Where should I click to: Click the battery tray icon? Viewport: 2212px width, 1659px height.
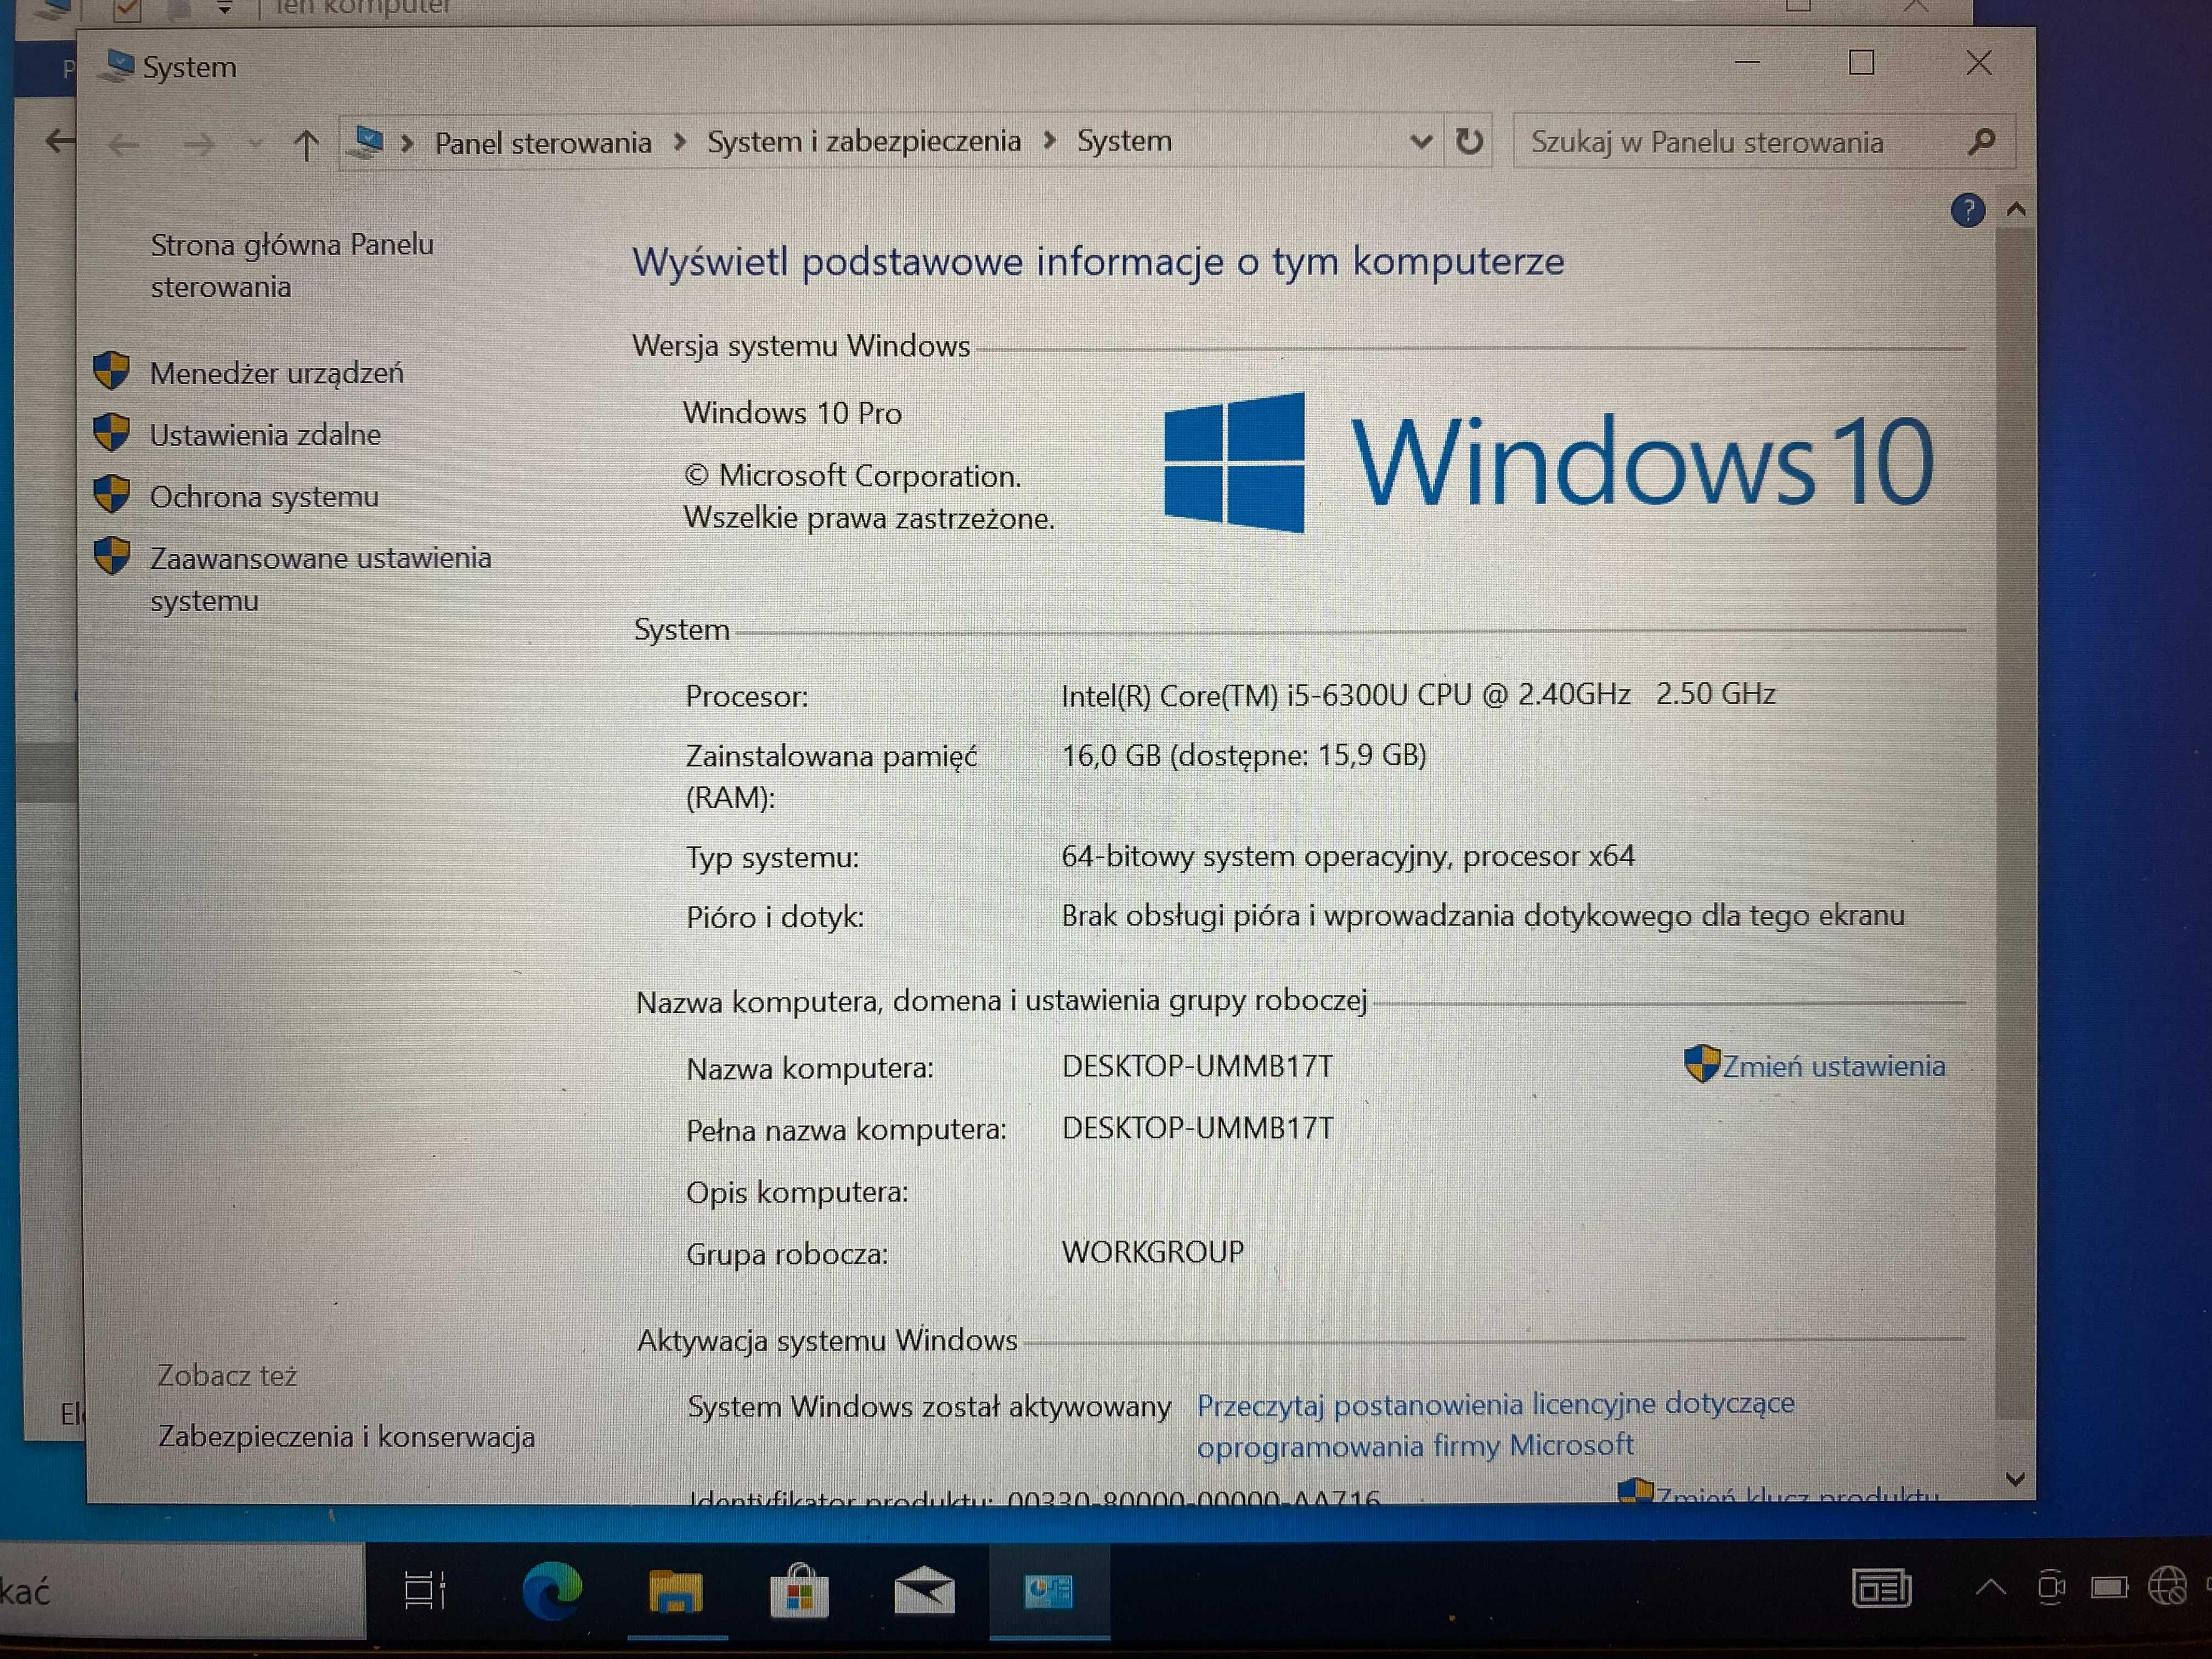click(2108, 1588)
